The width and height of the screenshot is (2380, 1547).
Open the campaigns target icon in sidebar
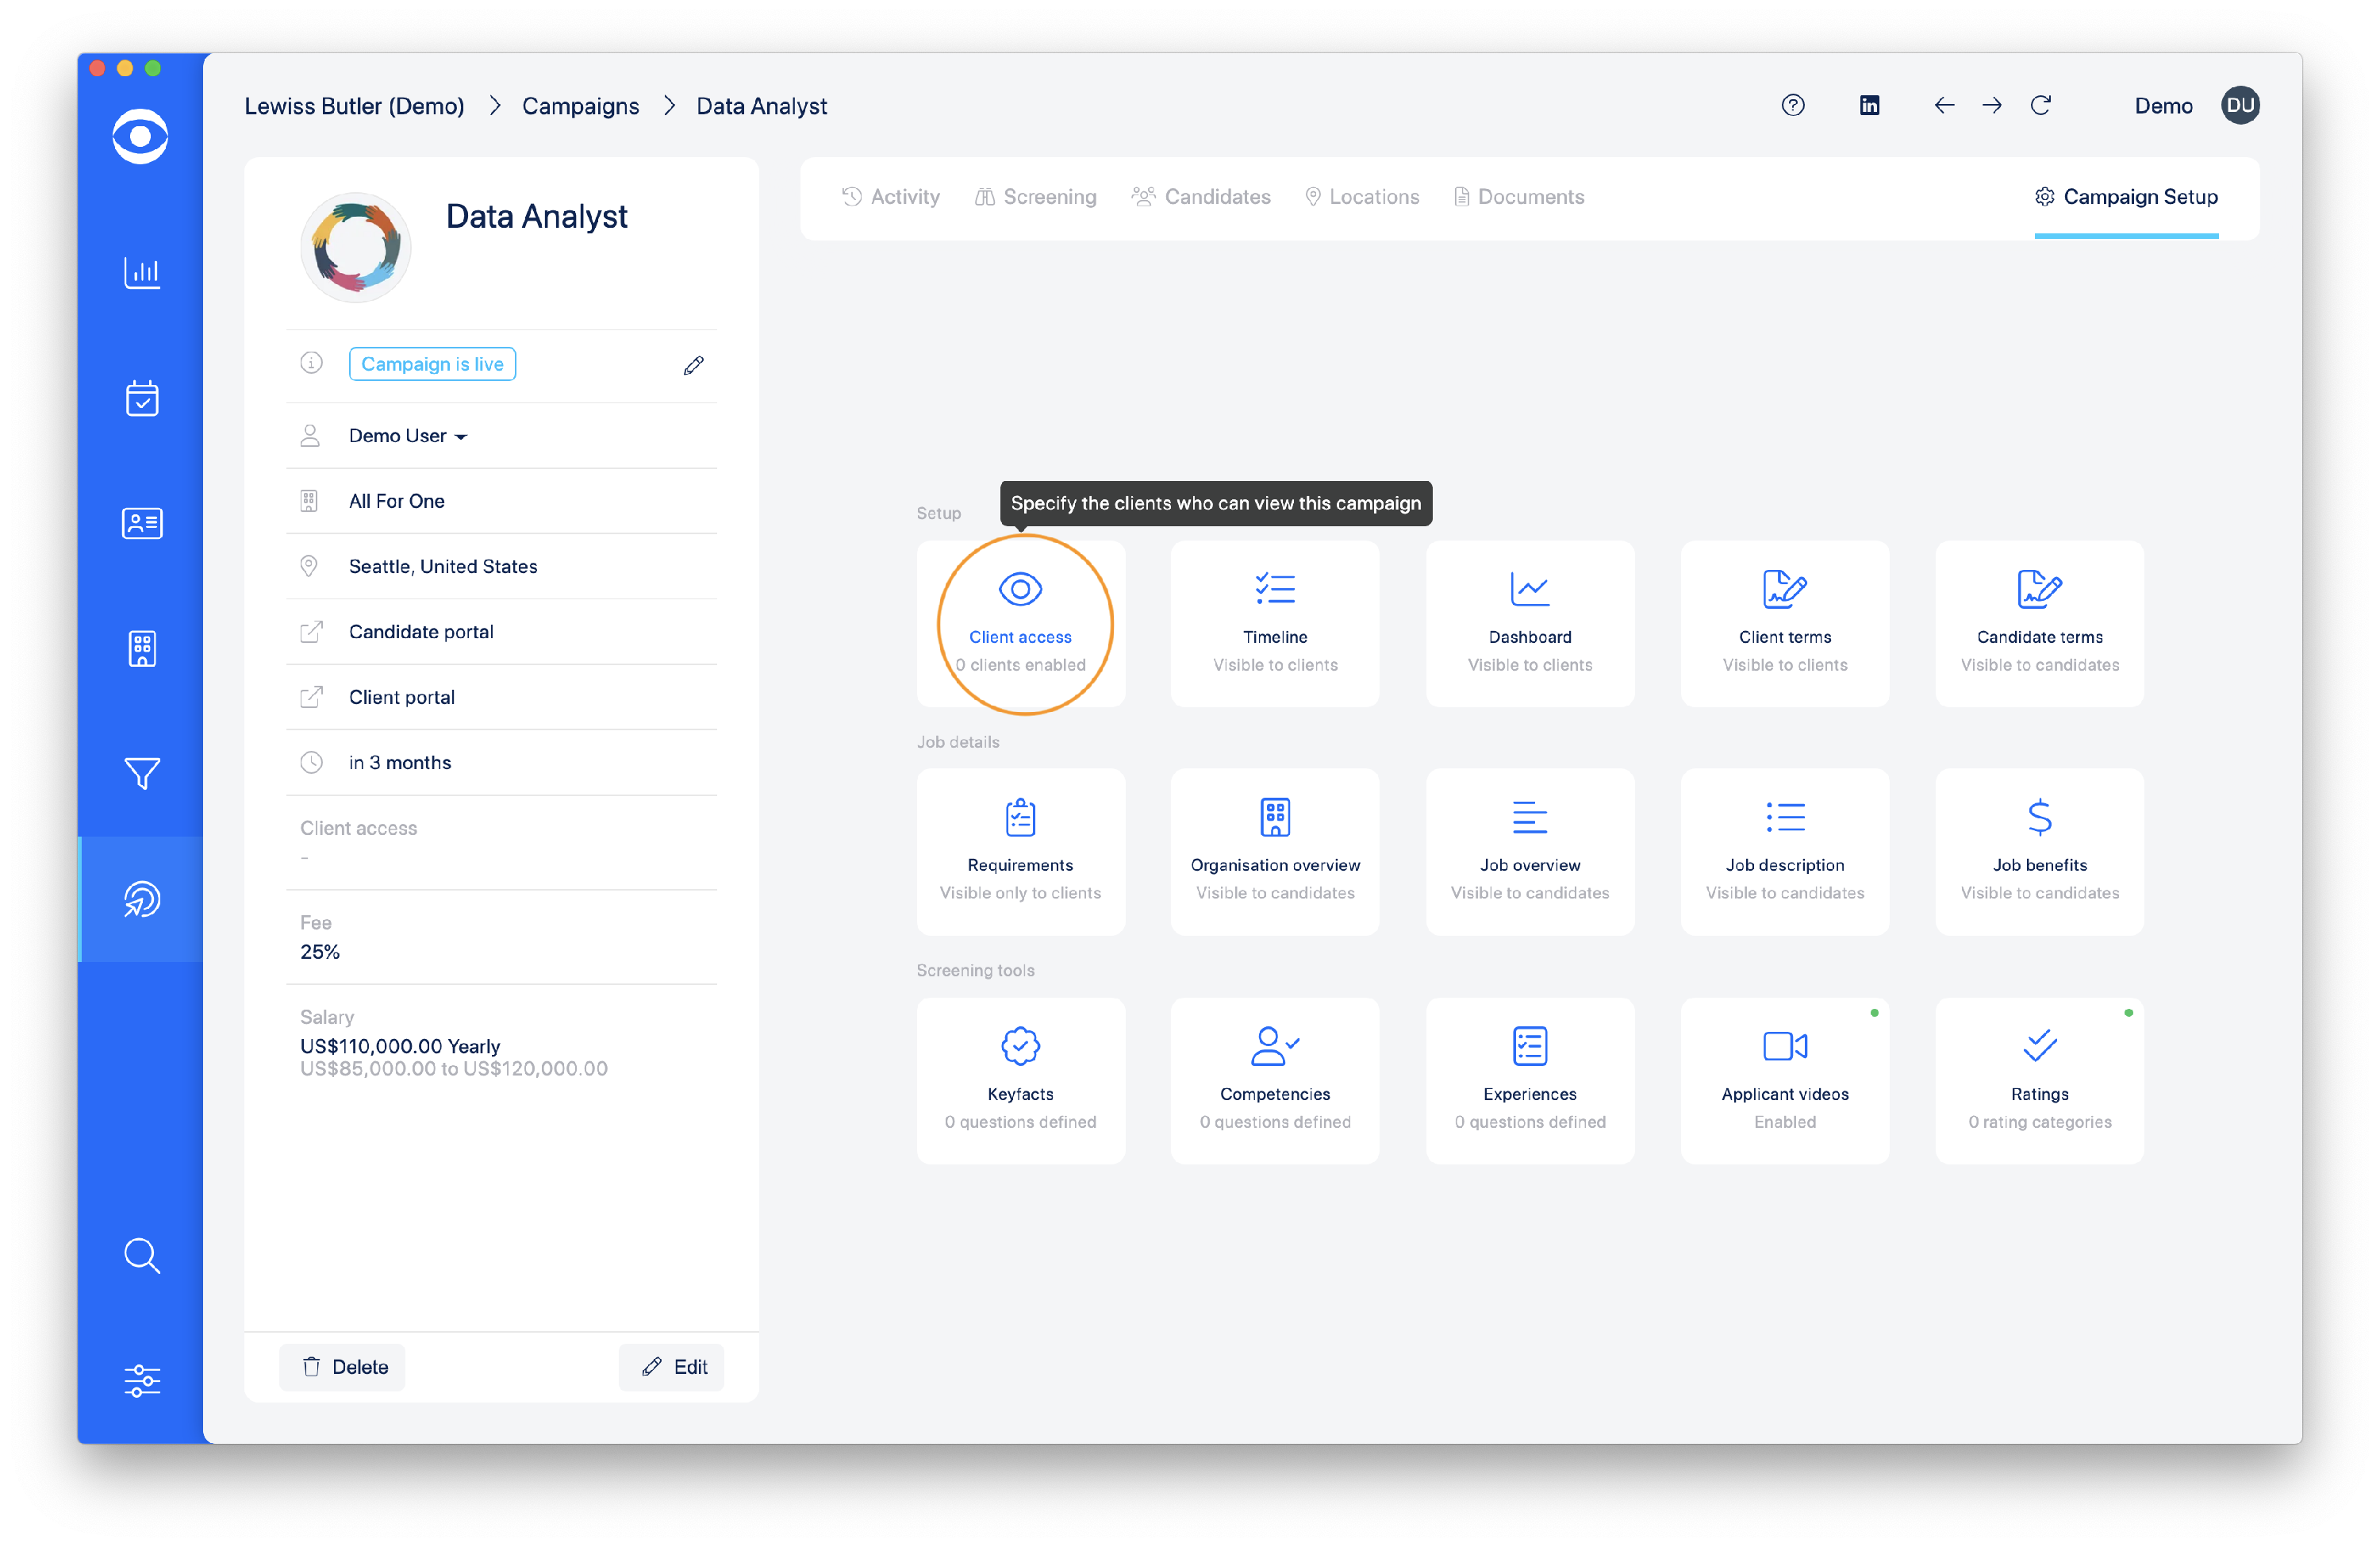[141, 899]
